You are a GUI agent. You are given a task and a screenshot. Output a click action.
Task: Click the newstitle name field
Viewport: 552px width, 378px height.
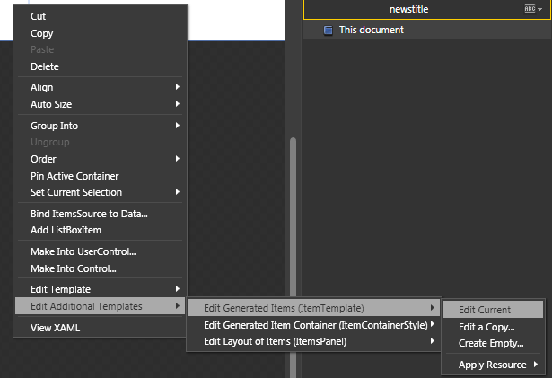point(408,9)
